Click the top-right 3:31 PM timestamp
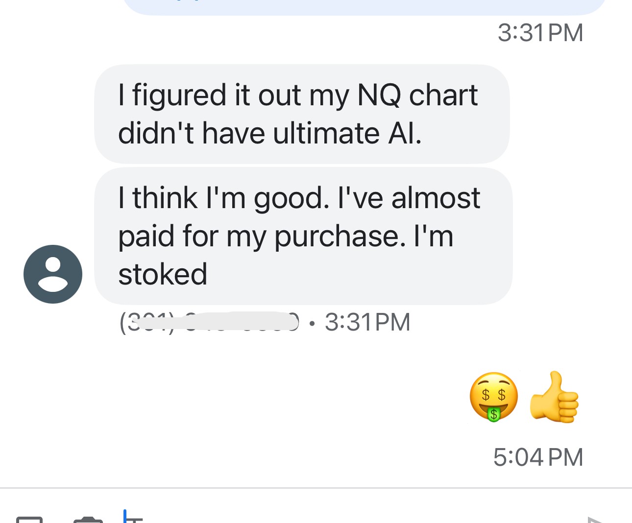Viewport: 632px width, 523px height. (x=540, y=33)
